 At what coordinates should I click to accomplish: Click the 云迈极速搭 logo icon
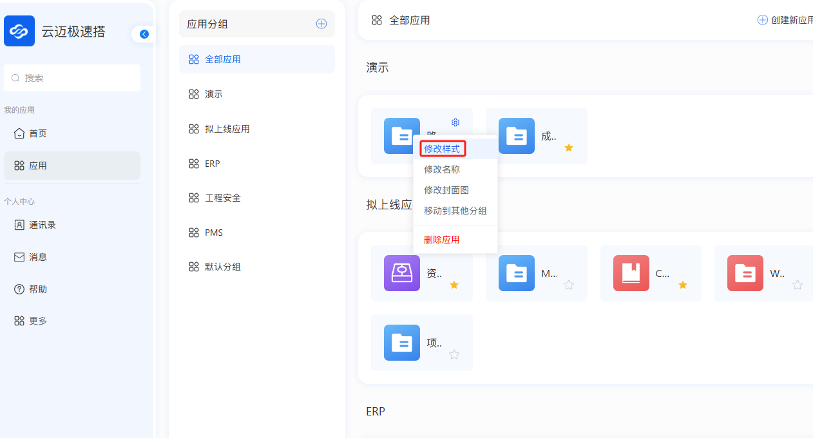(x=19, y=31)
